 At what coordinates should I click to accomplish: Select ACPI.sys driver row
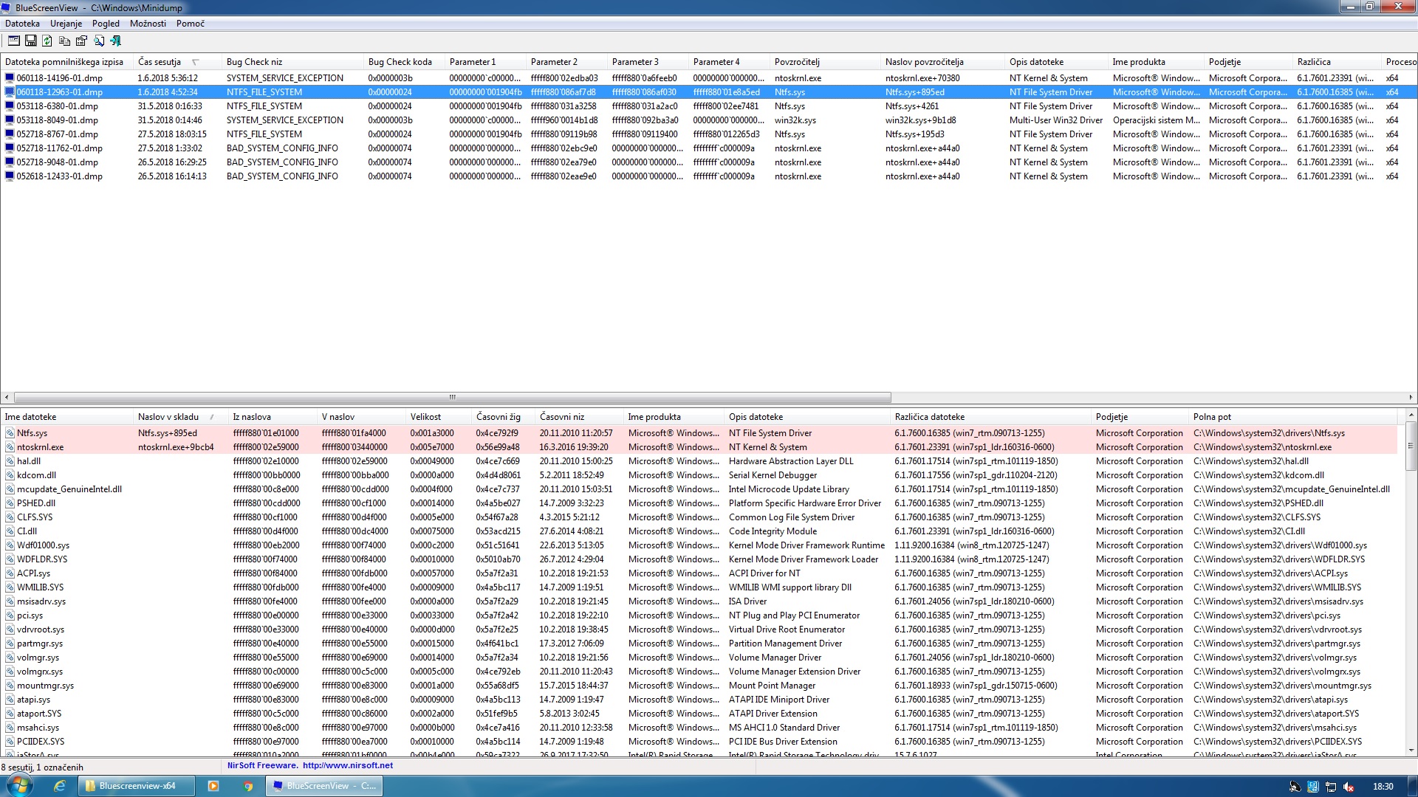[x=699, y=573]
